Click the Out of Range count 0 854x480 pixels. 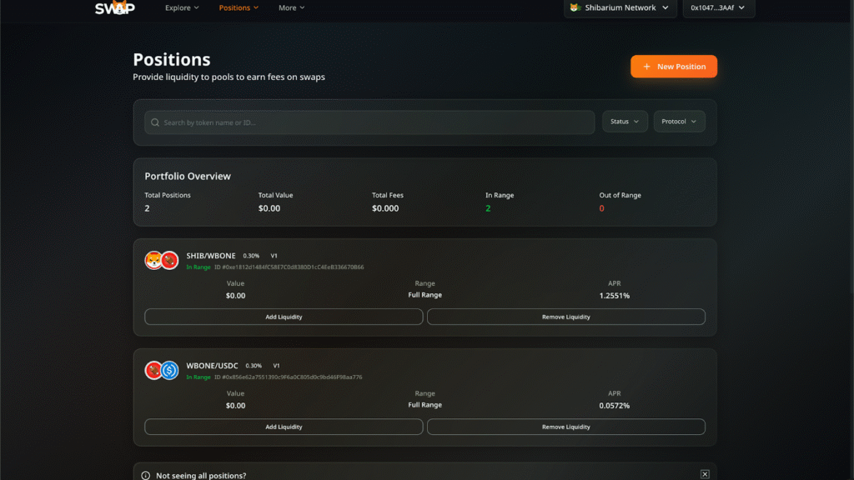coord(602,208)
